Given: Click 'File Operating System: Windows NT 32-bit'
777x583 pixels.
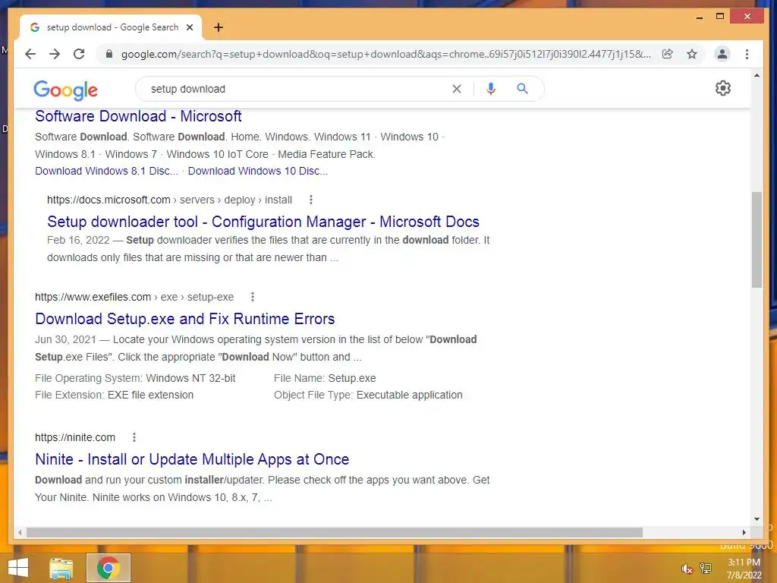Looking at the screenshot, I should [x=135, y=378].
